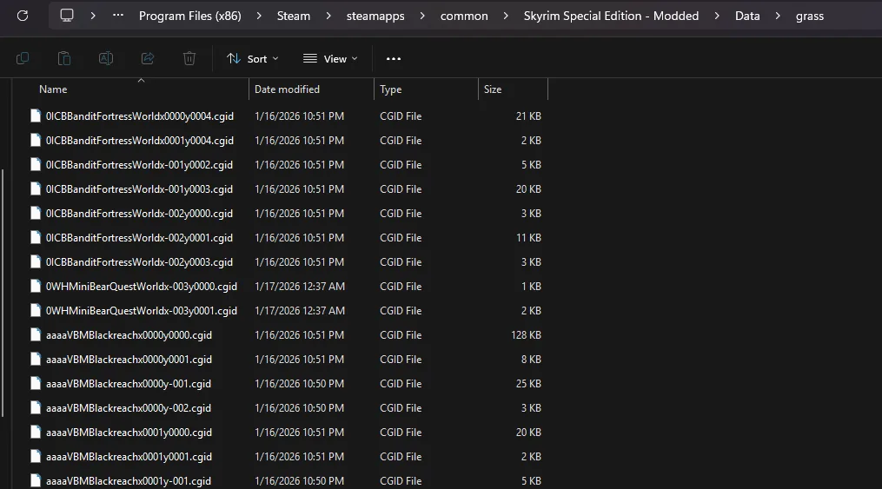
Task: Click the Copy icon in the toolbar
Action: tap(23, 58)
